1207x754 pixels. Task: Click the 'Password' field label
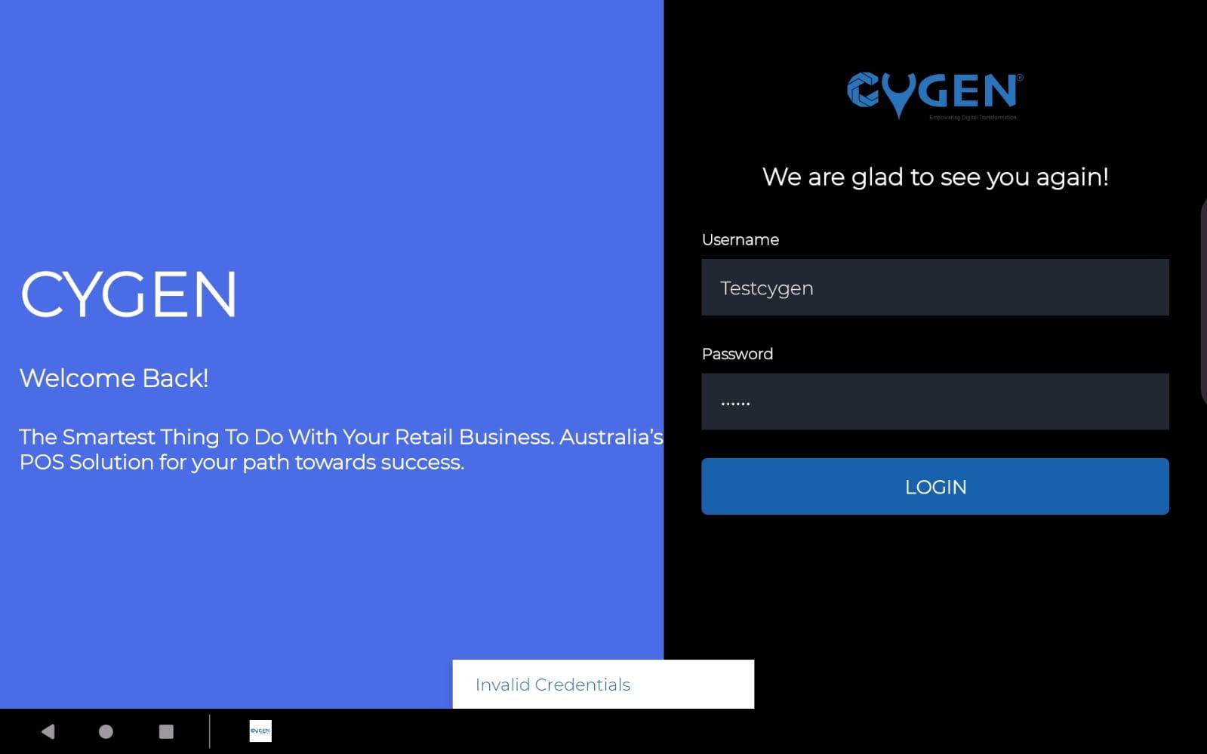(x=737, y=354)
